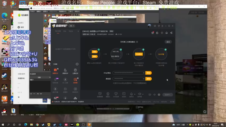Click the user avatar in 直播伴侣

click(149, 26)
